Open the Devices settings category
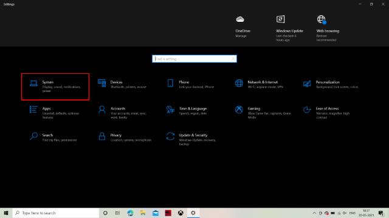The width and height of the screenshot is (389, 218). point(123,84)
